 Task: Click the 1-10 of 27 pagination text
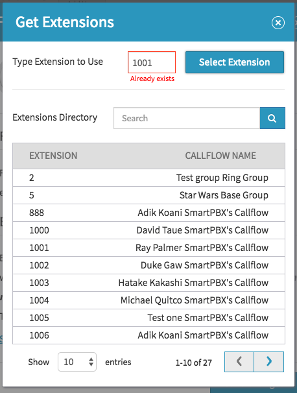point(194,363)
